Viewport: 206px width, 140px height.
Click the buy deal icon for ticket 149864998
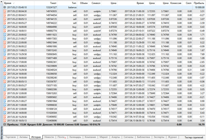point(5,27)
